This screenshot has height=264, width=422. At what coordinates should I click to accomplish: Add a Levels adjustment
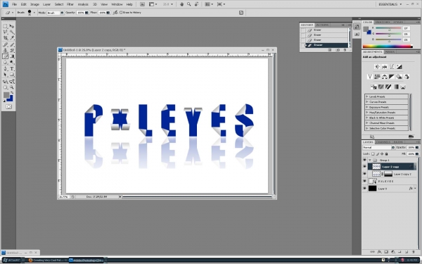coord(384,67)
